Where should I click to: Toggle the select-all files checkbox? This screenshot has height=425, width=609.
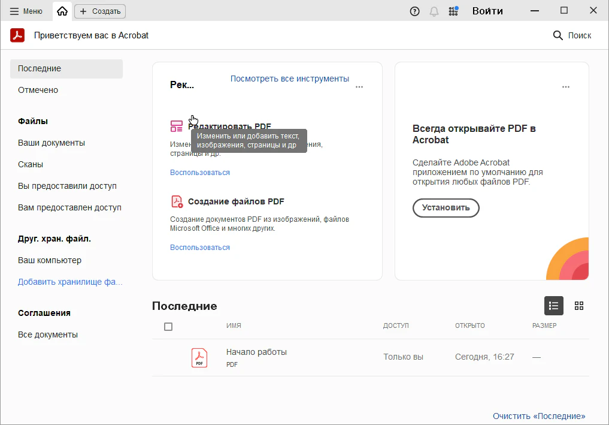tap(168, 327)
